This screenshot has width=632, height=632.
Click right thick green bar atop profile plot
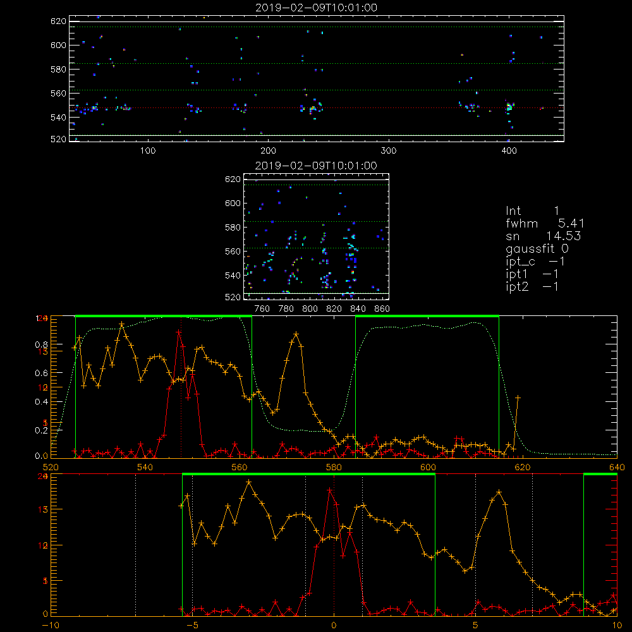coord(427,317)
